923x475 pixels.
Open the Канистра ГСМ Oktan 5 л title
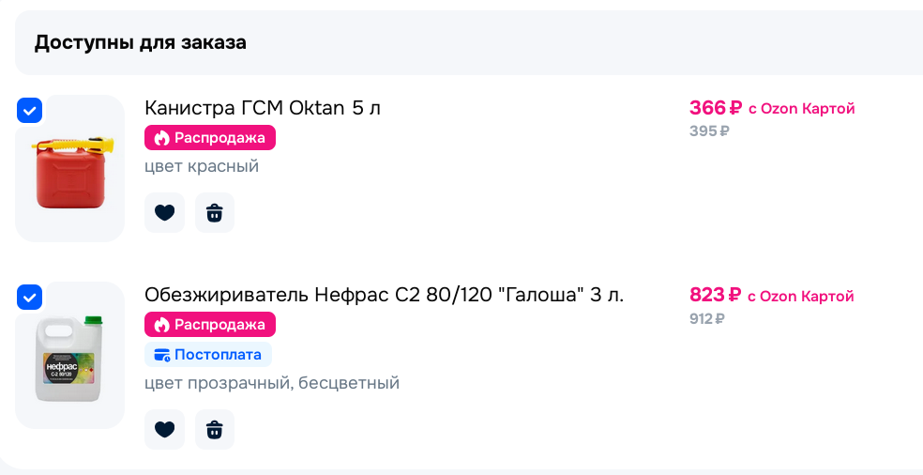coord(263,108)
